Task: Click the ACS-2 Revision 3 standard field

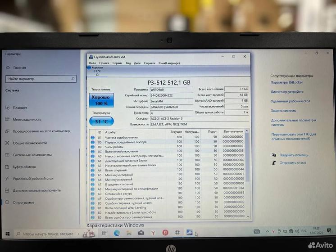Action: [x=199, y=118]
